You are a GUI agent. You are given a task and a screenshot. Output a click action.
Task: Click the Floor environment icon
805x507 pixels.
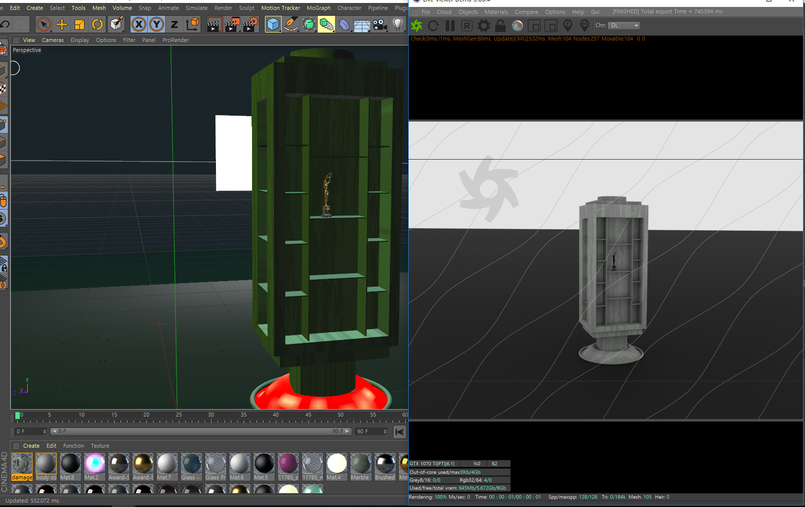pyautogui.click(x=362, y=24)
